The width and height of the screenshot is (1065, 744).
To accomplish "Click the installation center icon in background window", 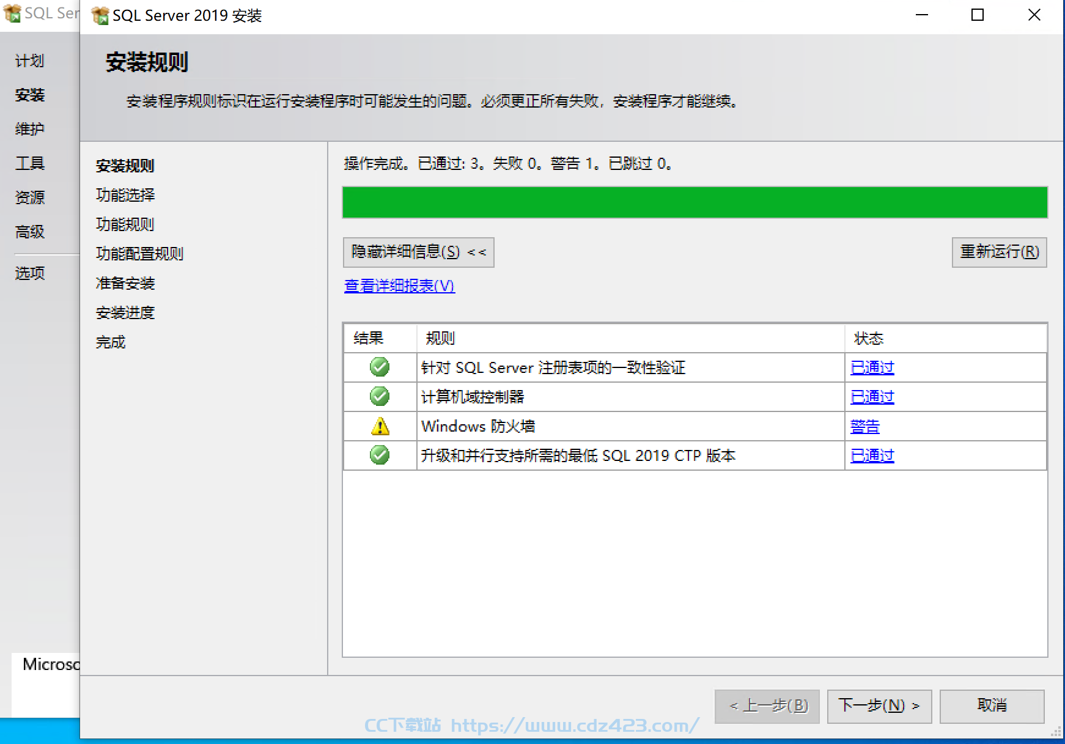I will pos(12,13).
